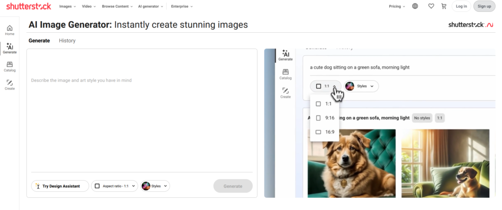This screenshot has height=210, width=502.
Task: Open the Video menu
Action: 89,6
